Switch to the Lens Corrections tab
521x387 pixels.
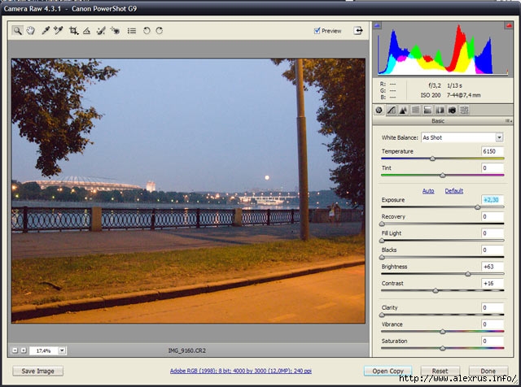pyautogui.click(x=440, y=111)
